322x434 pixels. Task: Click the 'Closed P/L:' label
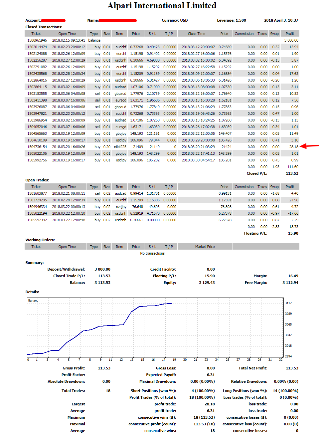point(257,173)
